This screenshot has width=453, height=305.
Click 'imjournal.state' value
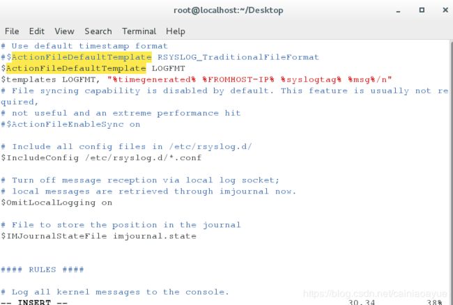[155, 236]
